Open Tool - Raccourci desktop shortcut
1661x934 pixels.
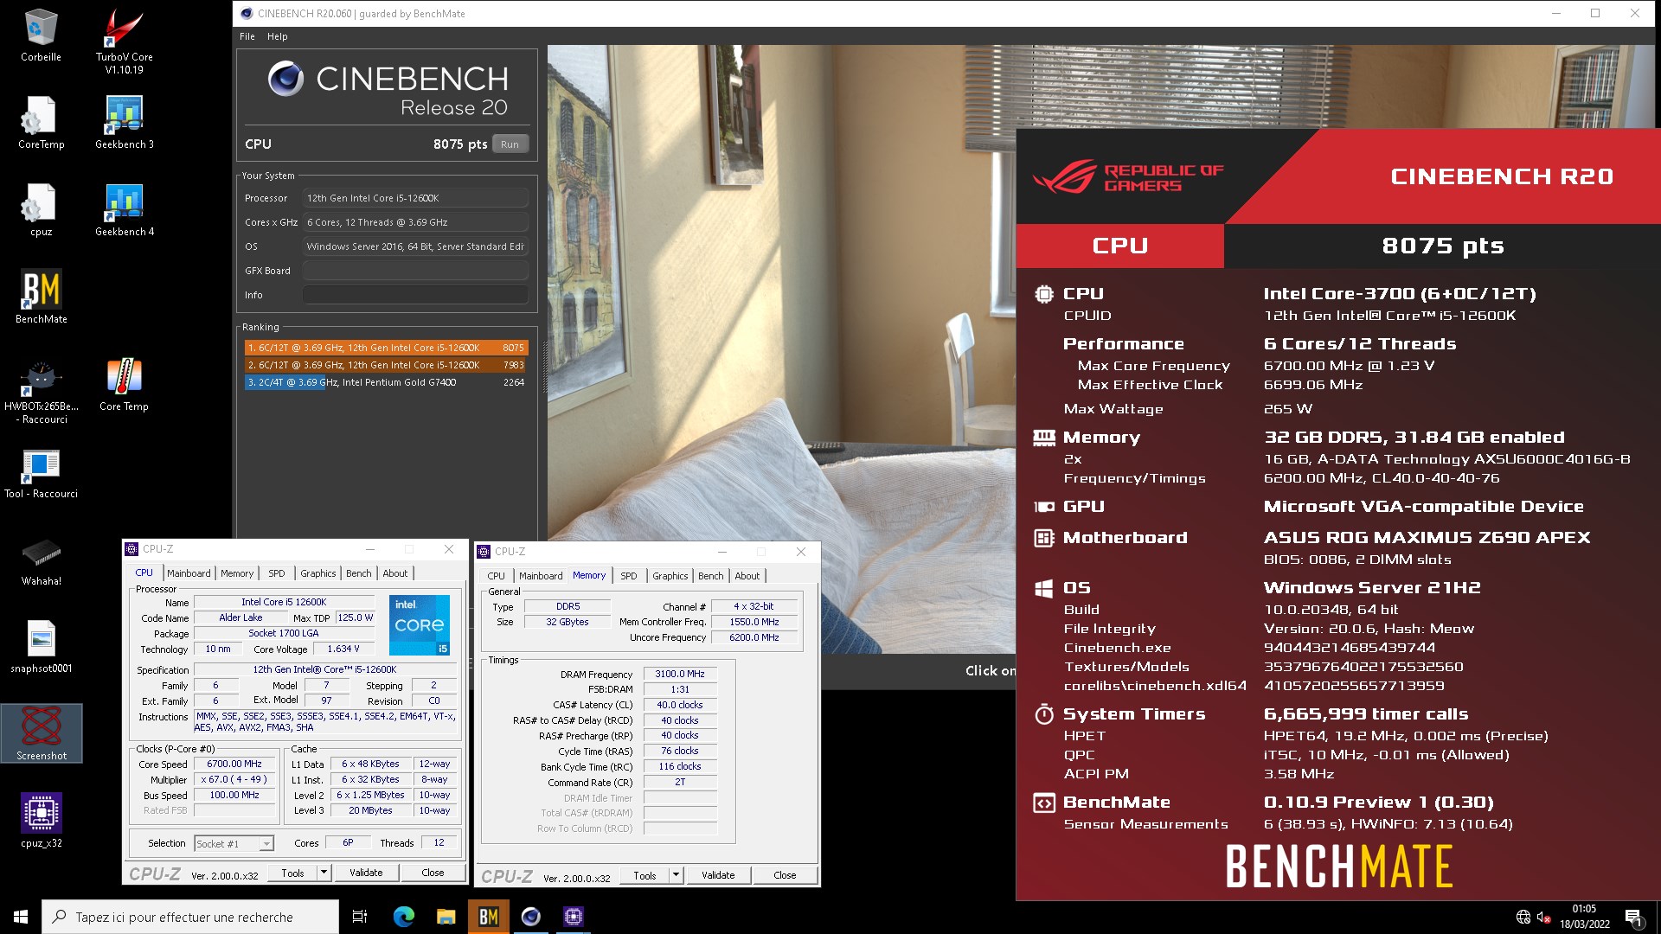[x=41, y=472]
